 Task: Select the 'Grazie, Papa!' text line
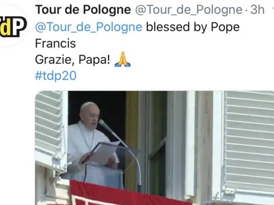73,60
